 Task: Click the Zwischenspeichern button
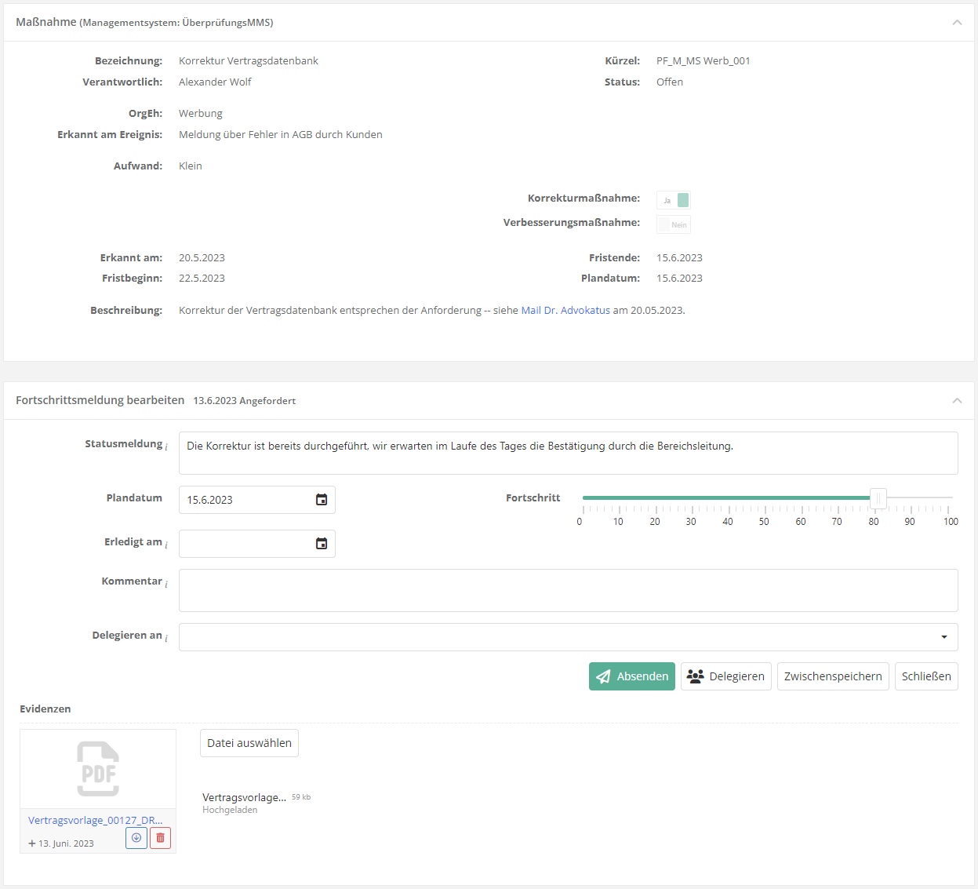(x=833, y=676)
